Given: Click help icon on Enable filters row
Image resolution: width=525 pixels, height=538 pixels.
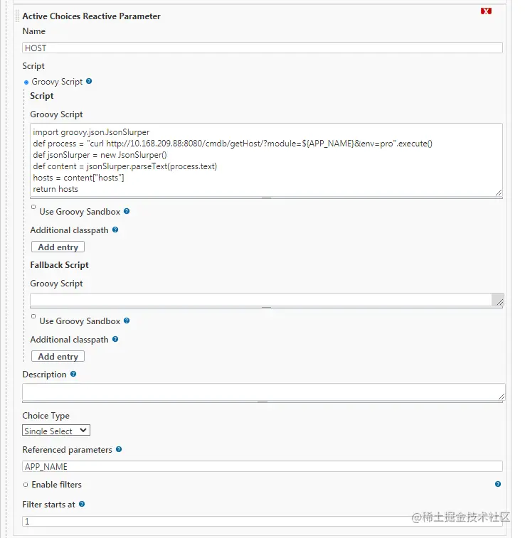Looking at the screenshot, I should 497,484.
